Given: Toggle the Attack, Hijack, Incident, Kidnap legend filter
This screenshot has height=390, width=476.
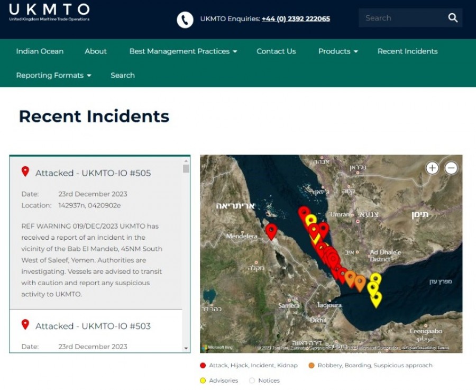Looking at the screenshot, I should [203, 366].
